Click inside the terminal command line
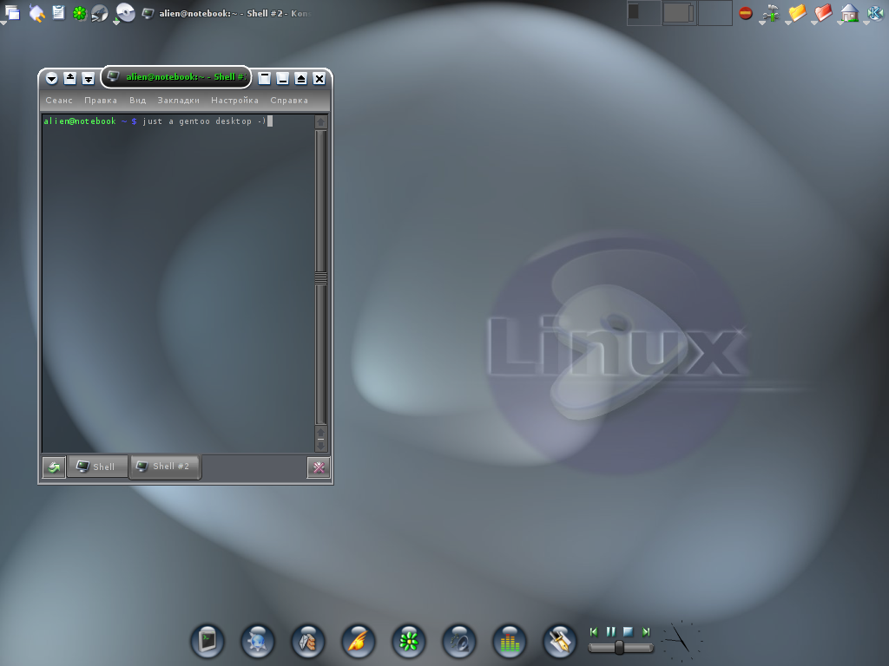 click(x=178, y=121)
